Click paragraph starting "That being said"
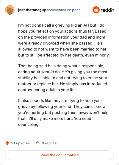 (63, 78)
